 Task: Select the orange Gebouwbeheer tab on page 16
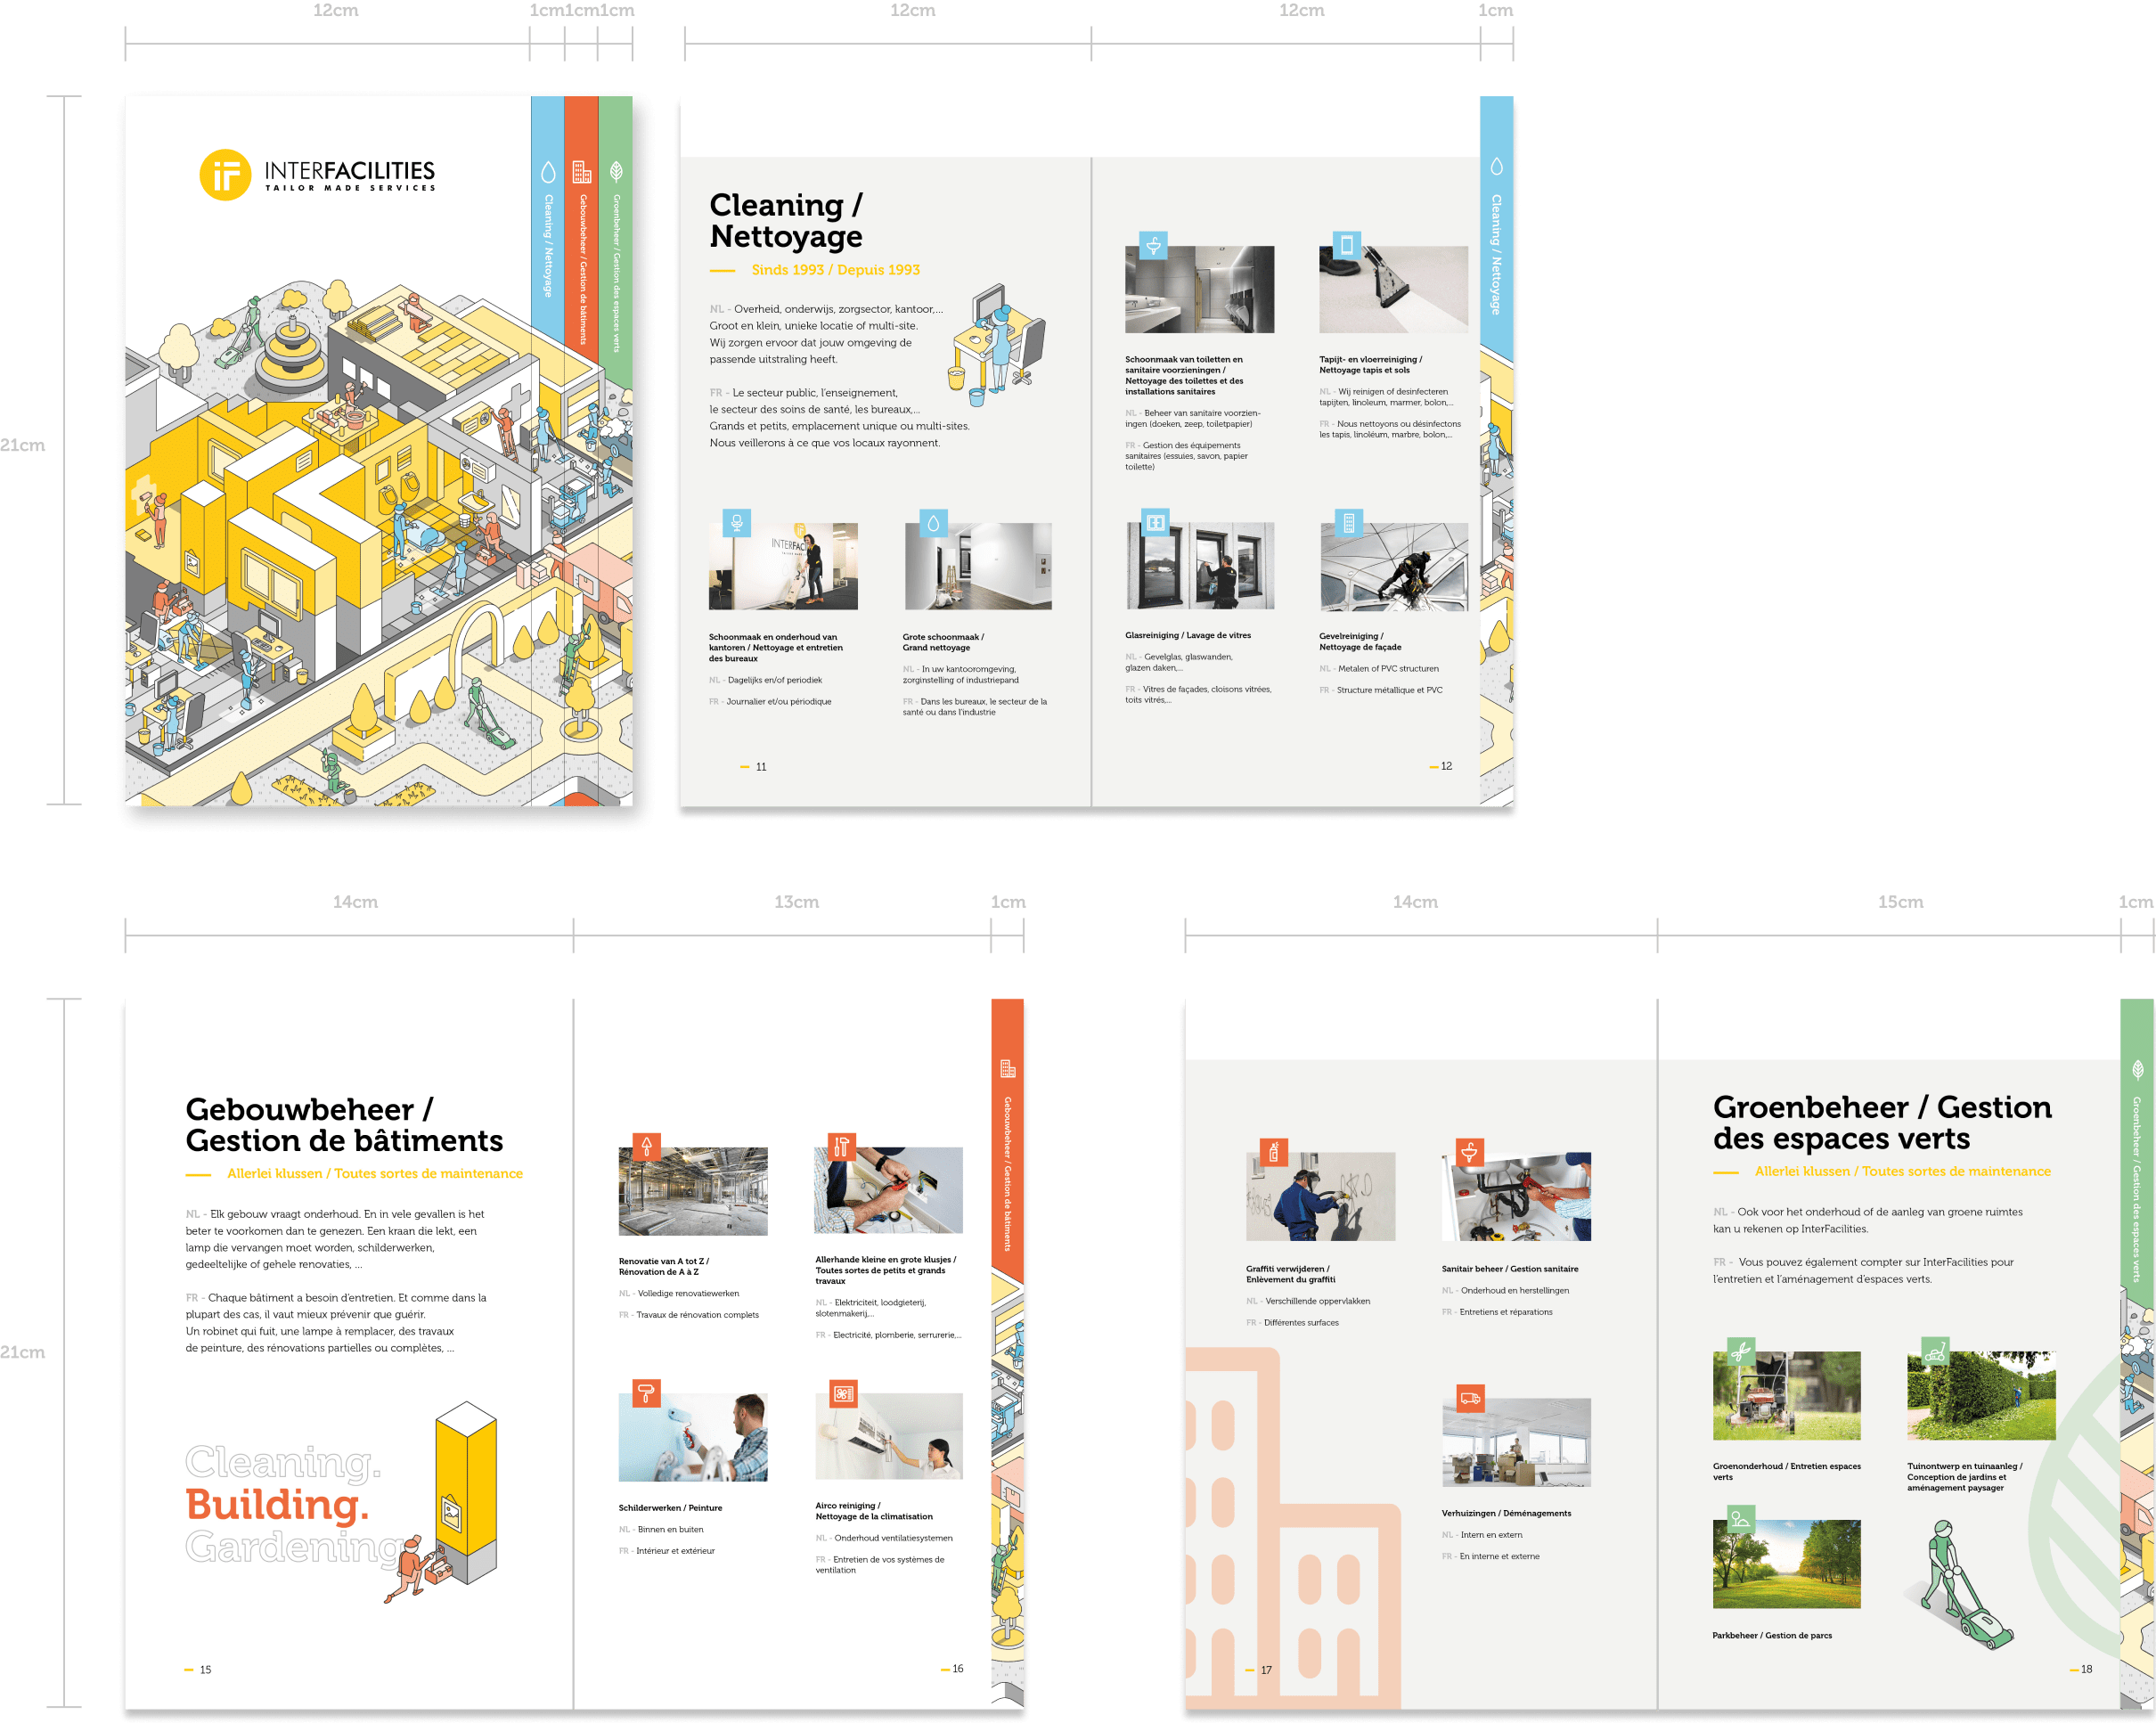coord(1007,1140)
